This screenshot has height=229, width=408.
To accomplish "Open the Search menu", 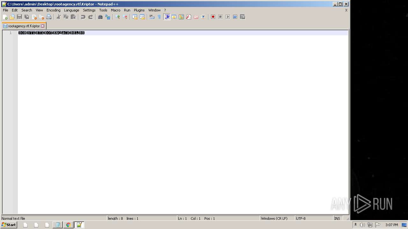I will [x=27, y=10].
